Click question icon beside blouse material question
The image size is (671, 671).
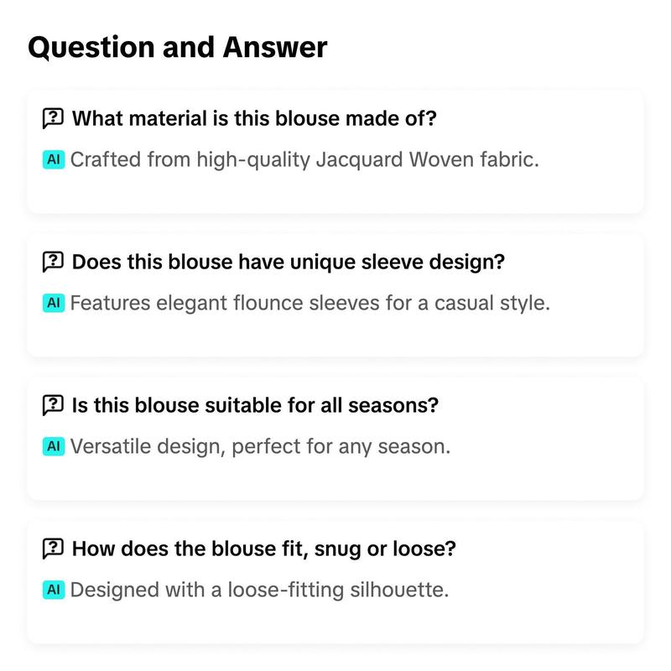(x=53, y=118)
